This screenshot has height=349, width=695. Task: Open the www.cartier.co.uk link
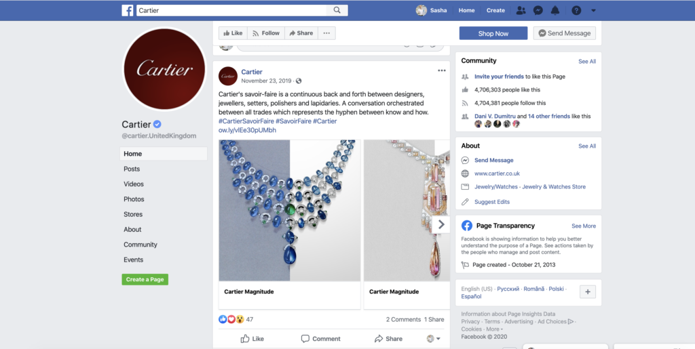[497, 173]
